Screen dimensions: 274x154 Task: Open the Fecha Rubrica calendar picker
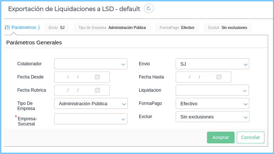97,90
